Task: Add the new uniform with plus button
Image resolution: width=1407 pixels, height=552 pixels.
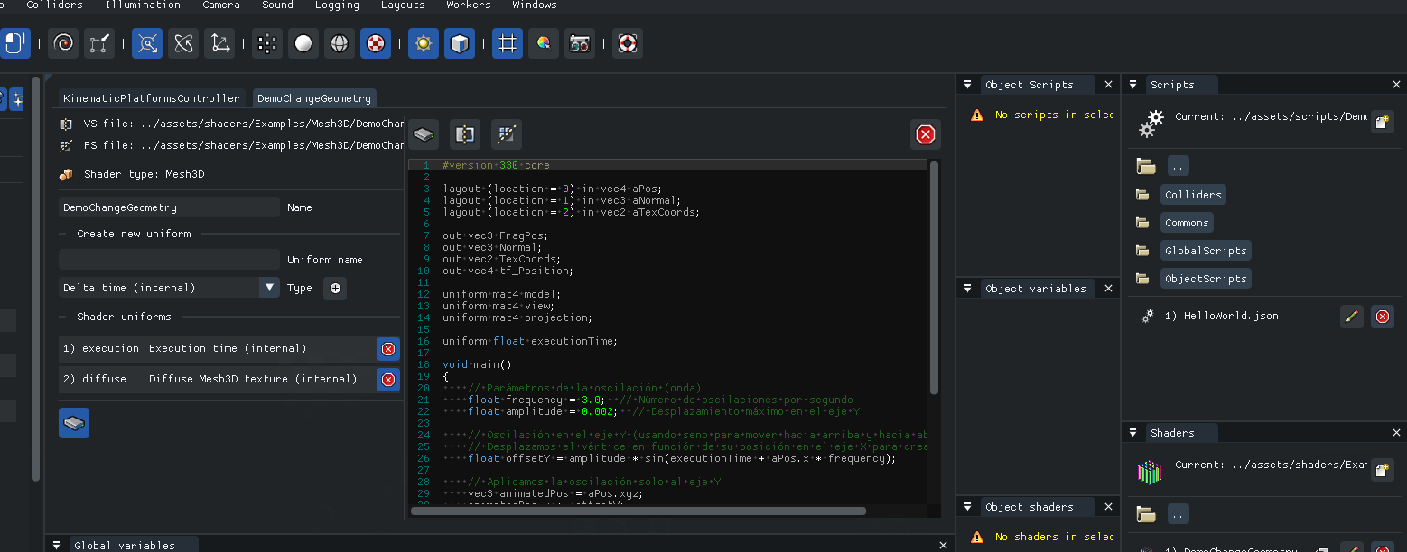Action: click(335, 288)
